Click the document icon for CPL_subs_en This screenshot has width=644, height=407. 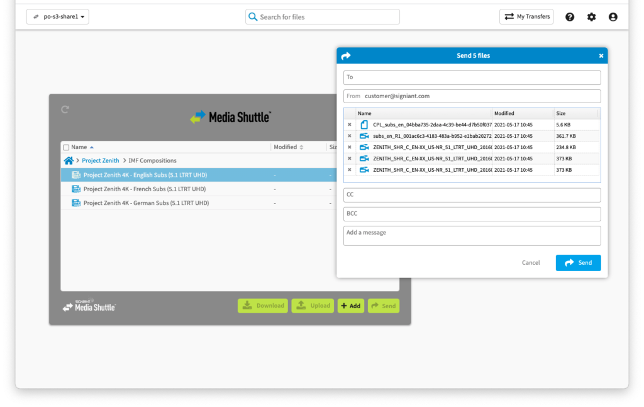tap(364, 125)
